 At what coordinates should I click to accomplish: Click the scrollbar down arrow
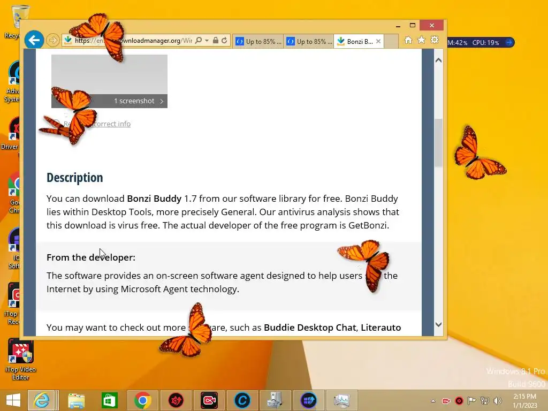(439, 324)
